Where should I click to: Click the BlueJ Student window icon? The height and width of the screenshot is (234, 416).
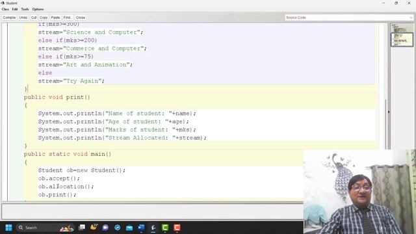pos(3,3)
